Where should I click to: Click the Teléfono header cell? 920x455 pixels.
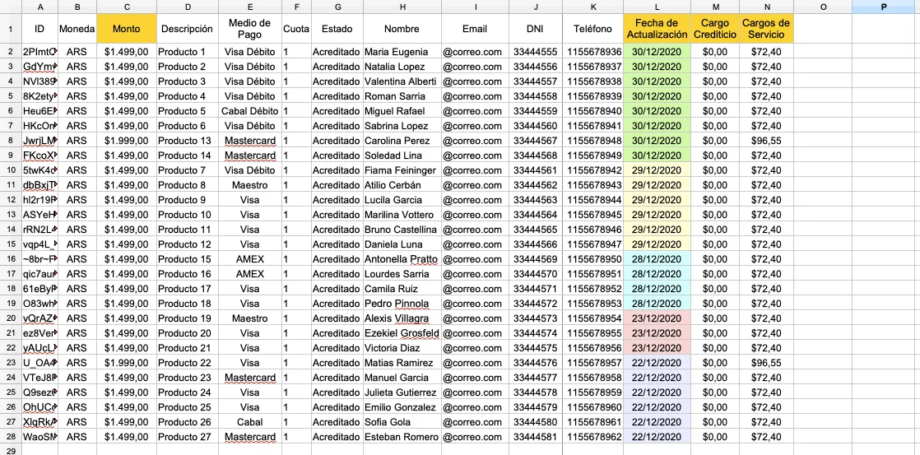[x=592, y=29]
